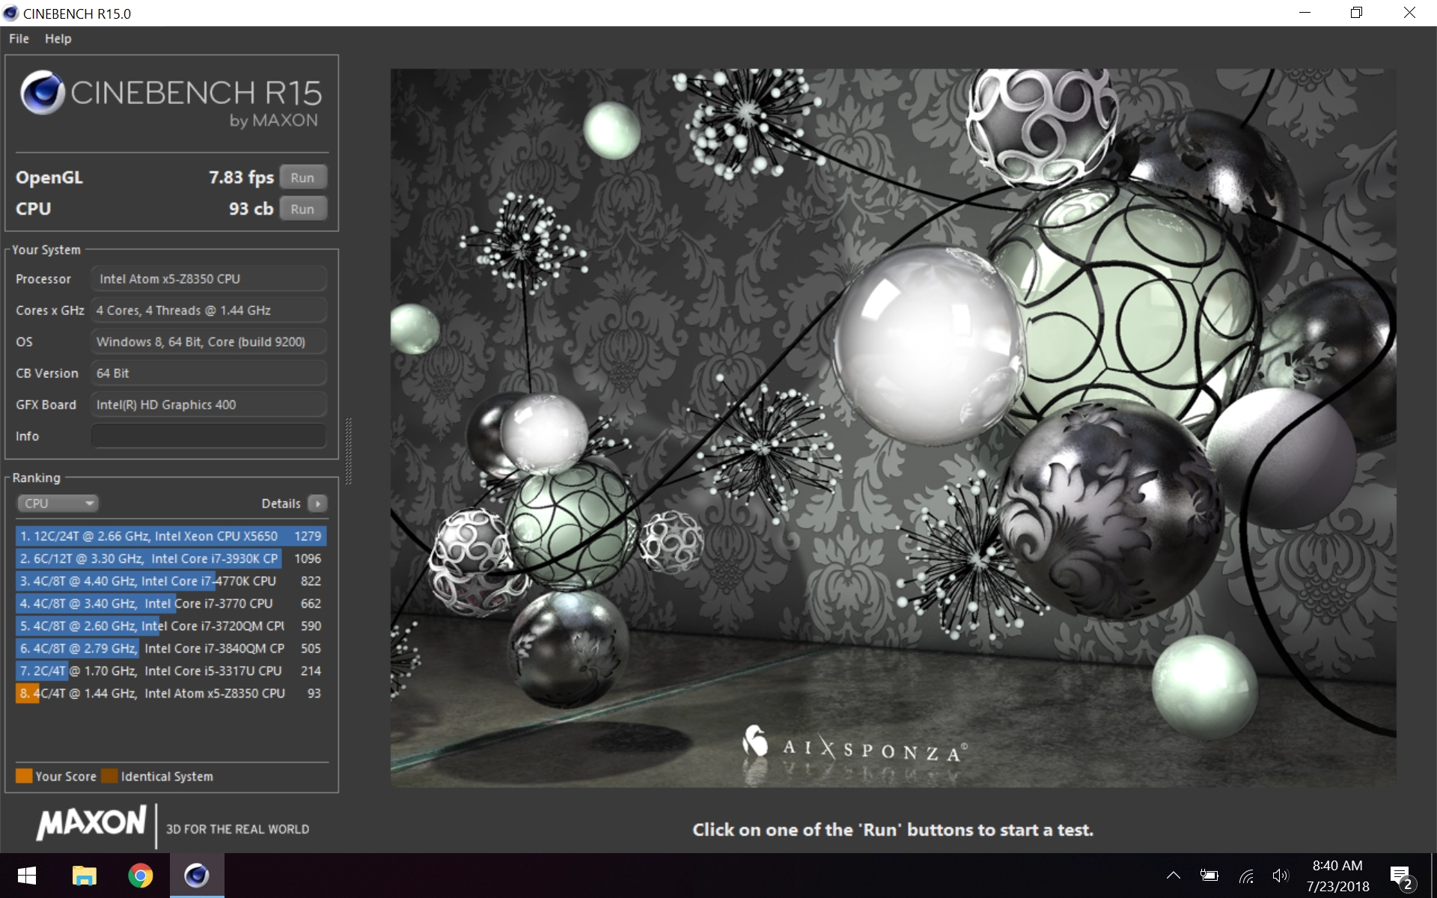Click the Processor field Intel Atom x5-Z8350
This screenshot has height=898, width=1437.
click(x=209, y=278)
